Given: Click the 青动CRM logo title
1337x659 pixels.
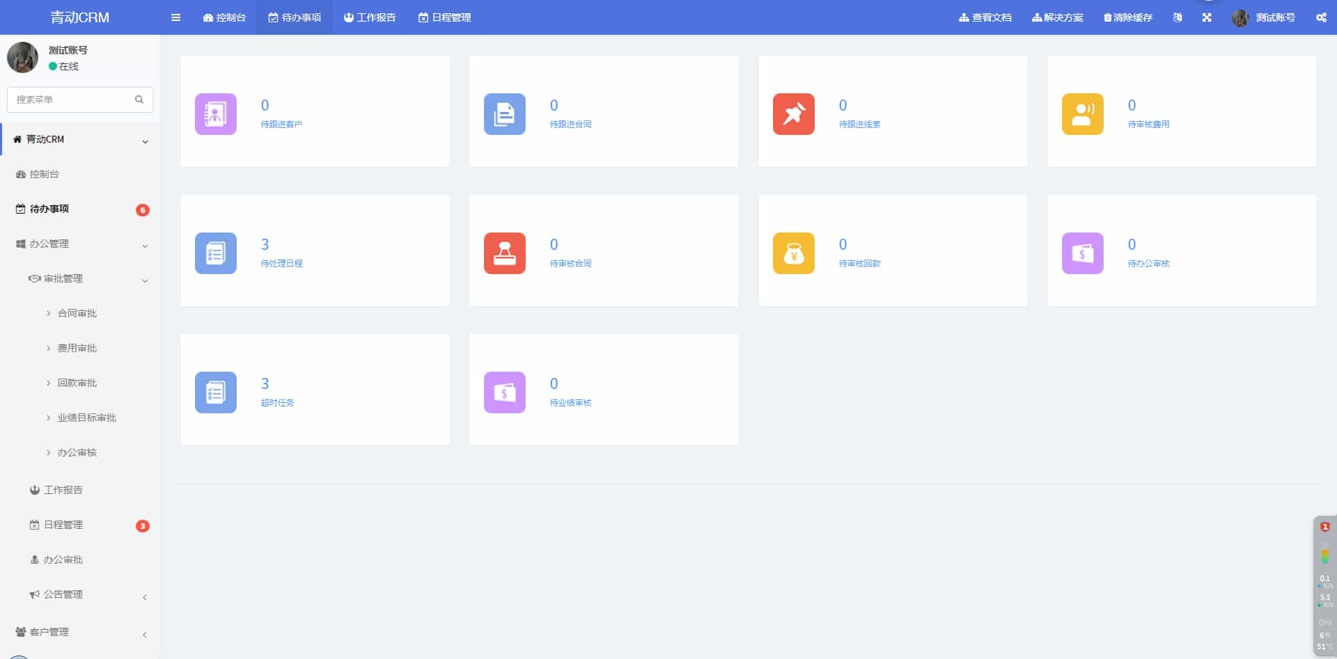Looking at the screenshot, I should tap(79, 17).
